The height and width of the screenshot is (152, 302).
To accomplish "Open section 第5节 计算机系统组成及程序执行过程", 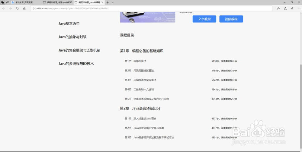I will pos(147,99).
